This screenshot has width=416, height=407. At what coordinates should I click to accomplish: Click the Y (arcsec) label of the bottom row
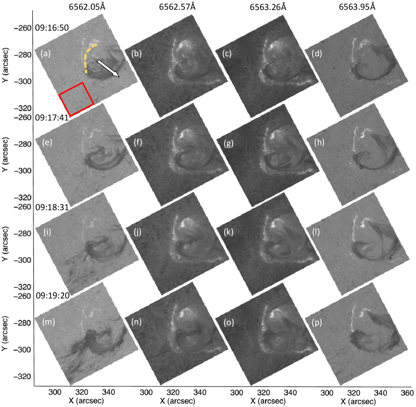5,334
